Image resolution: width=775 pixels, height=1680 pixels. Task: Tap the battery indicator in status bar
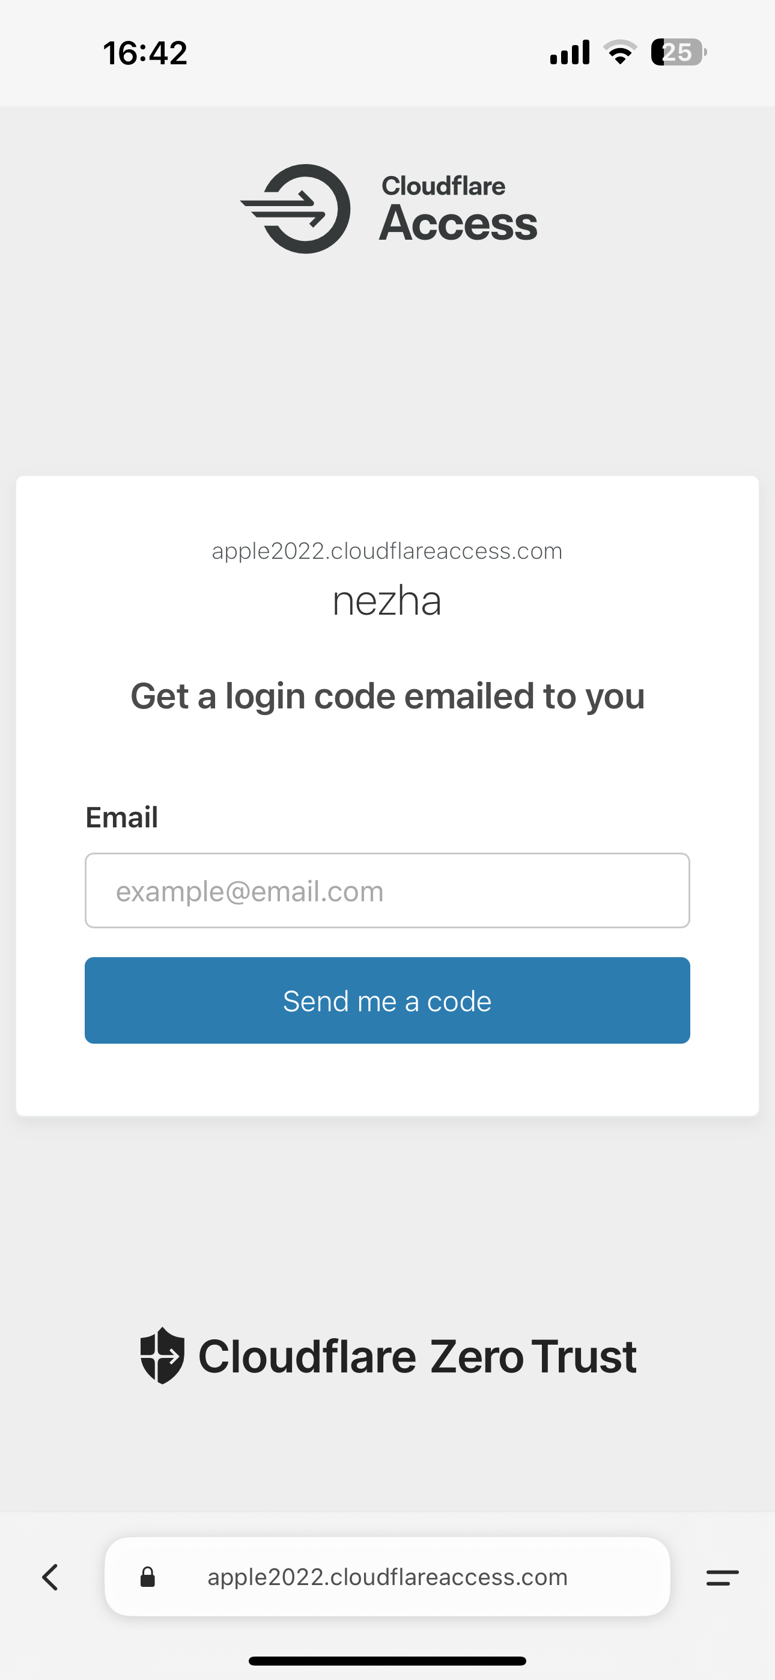[678, 52]
